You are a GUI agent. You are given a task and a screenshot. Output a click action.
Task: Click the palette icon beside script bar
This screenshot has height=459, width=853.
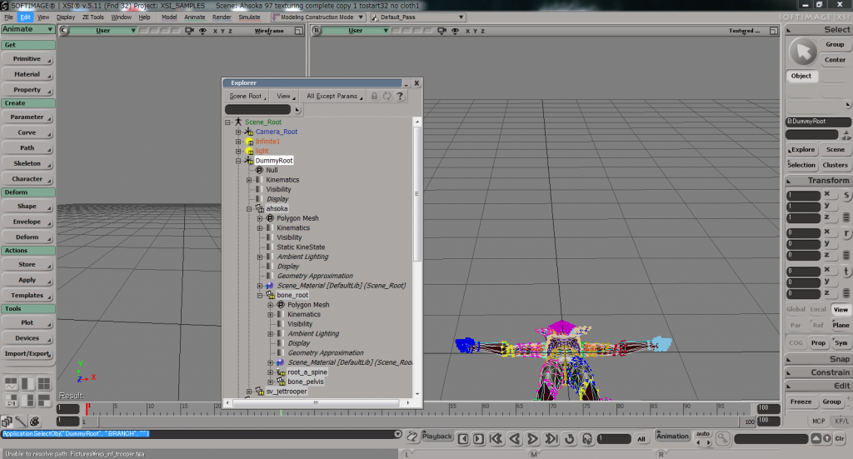point(35,422)
